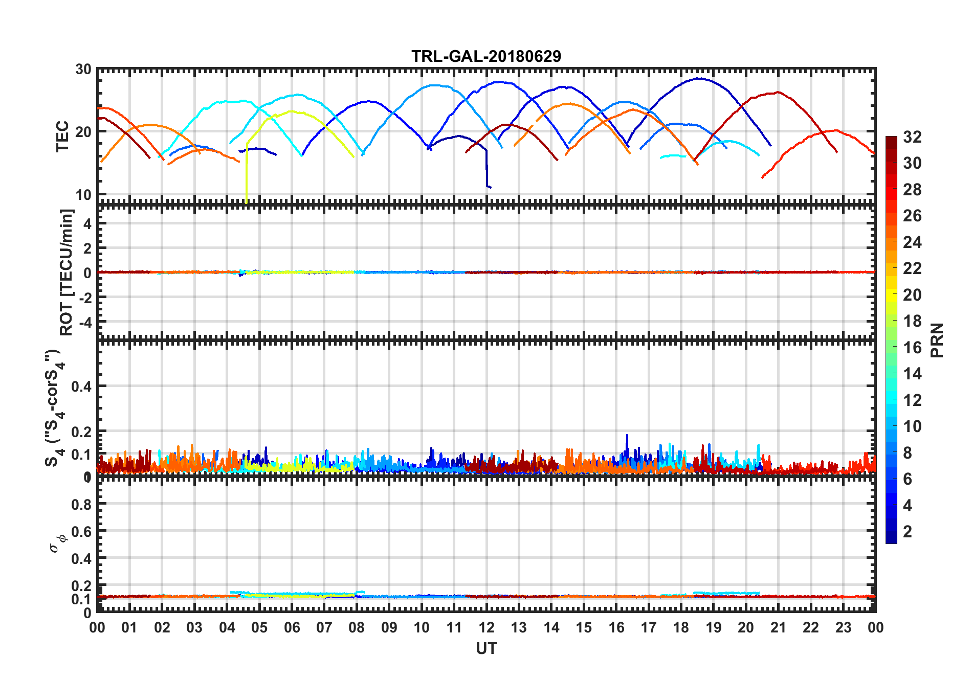
Task: Click the 18 hour tick label
Action: coord(681,627)
